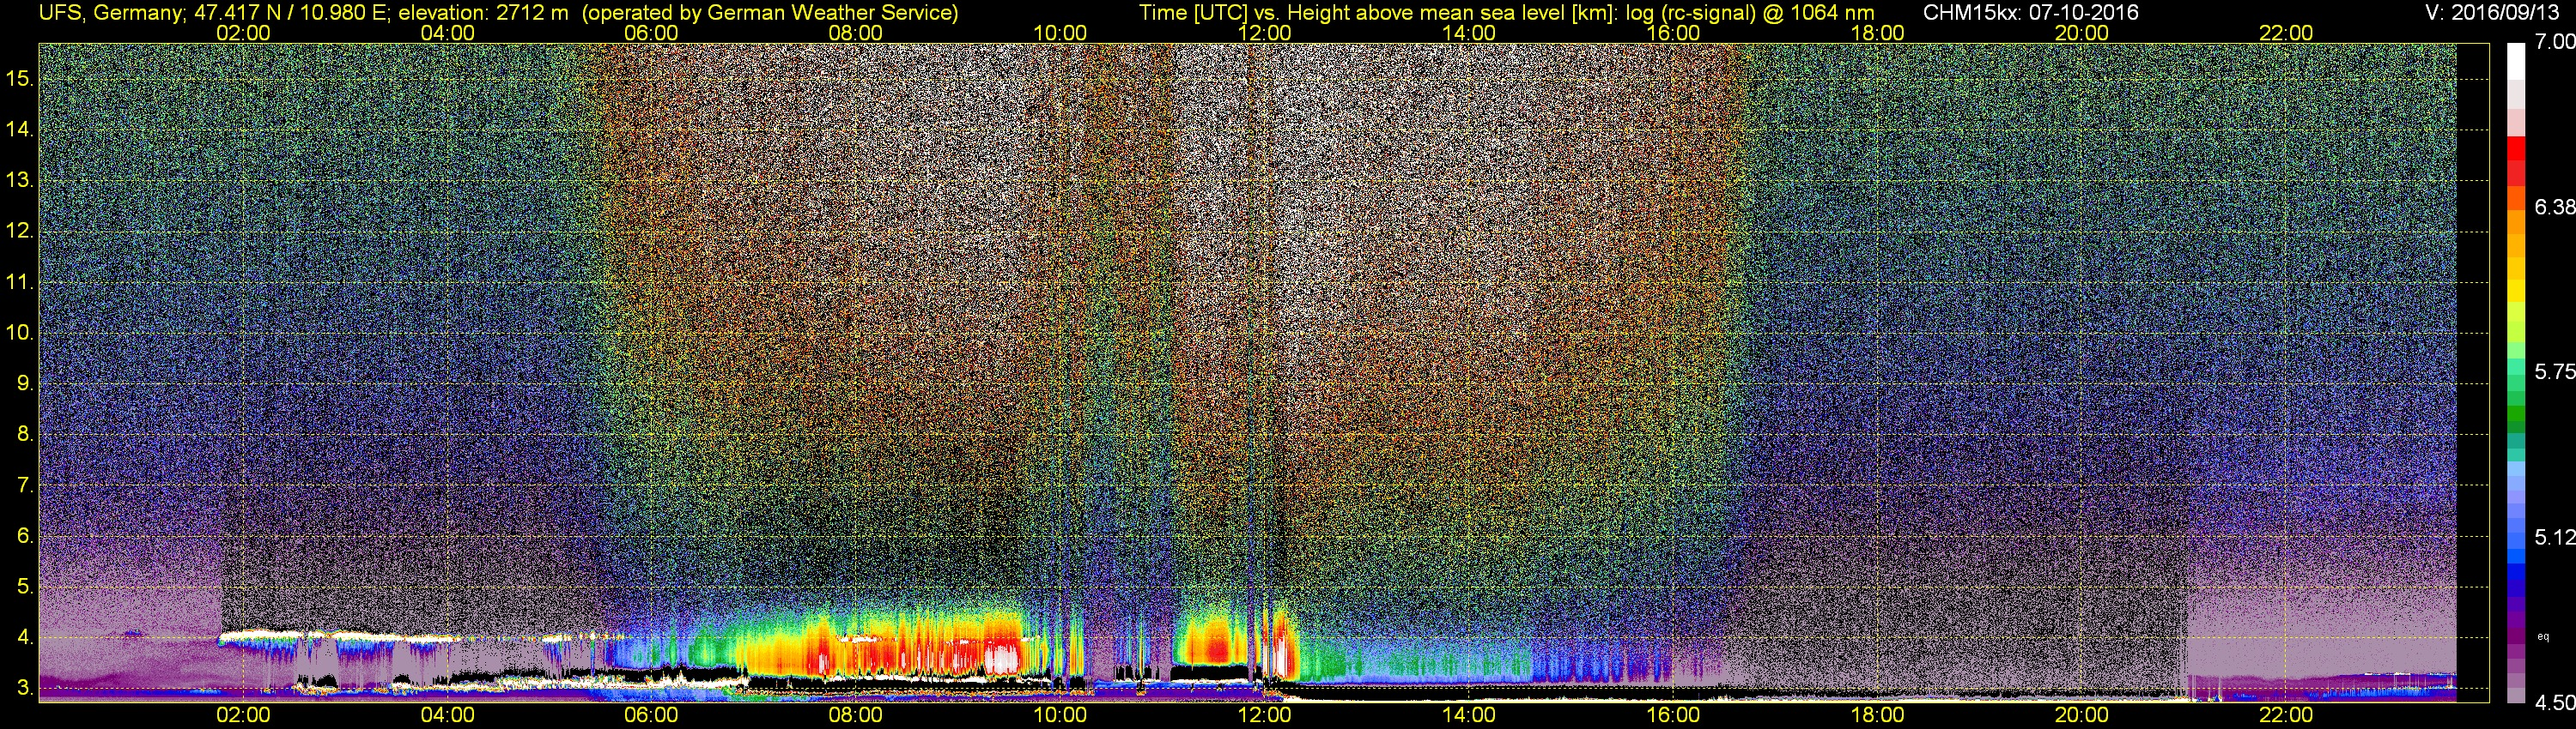The image size is (2576, 729).
Task: Click the color scale value "6.38"
Action: click(2554, 207)
